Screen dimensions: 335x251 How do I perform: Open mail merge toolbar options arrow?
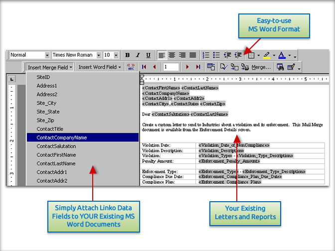click(299, 68)
